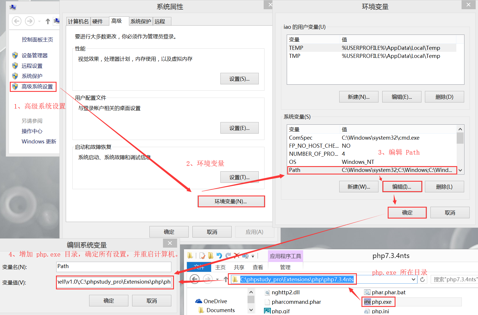
Task: Open OneDrive in the Explorer navigation pane
Action: point(211,301)
